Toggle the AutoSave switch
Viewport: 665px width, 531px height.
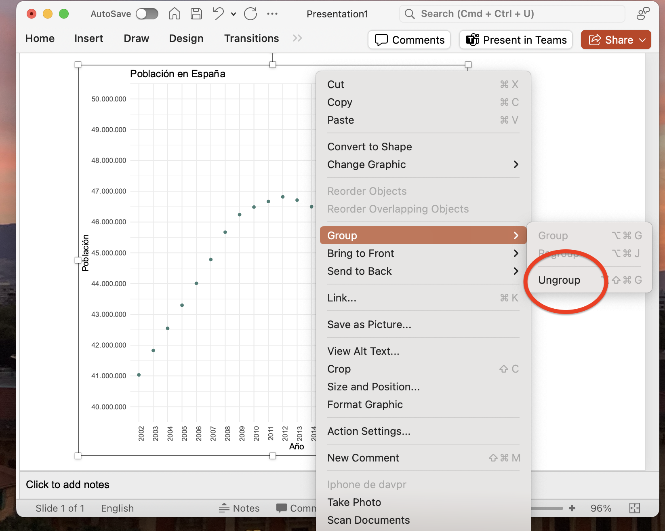(x=147, y=14)
